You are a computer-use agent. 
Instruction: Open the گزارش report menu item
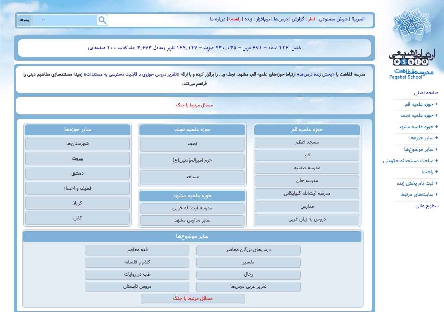298,19
